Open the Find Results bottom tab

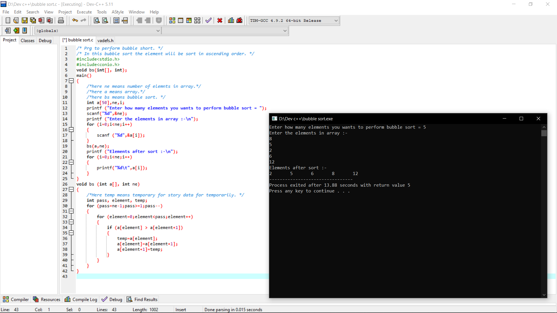coord(142,299)
